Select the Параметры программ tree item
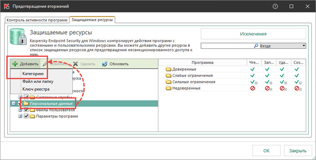 (57, 116)
